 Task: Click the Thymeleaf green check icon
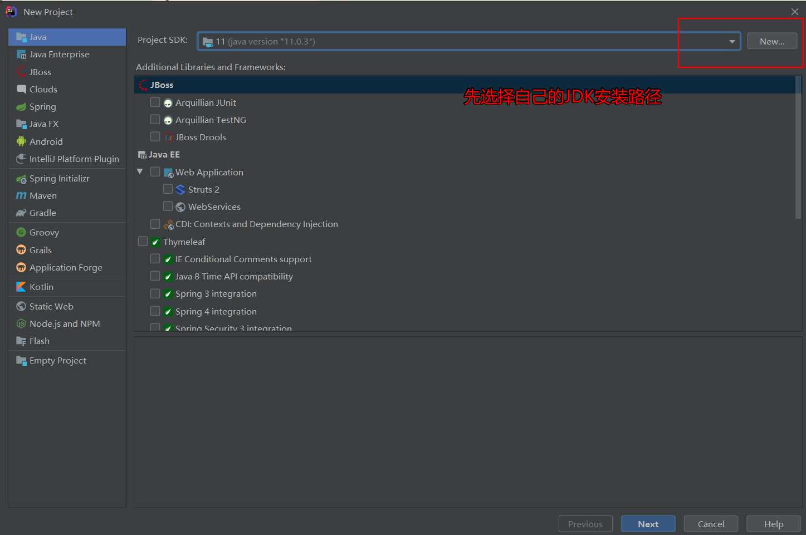(x=156, y=242)
